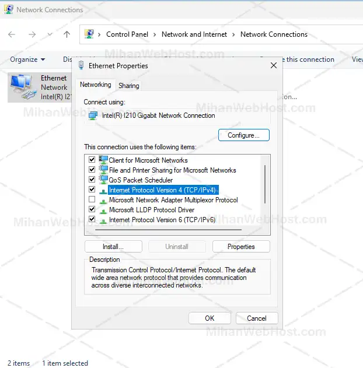Viewport: 363px width, 368px height.
Task: Click the forward arrow navigation button
Action: (x=32, y=34)
